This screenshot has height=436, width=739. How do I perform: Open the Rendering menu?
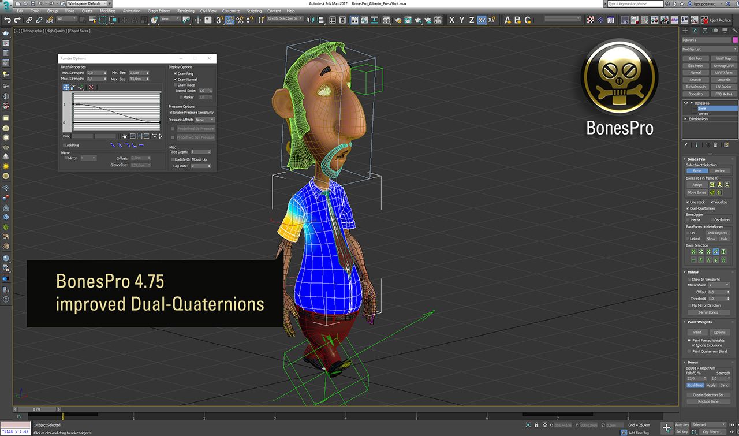pos(186,10)
